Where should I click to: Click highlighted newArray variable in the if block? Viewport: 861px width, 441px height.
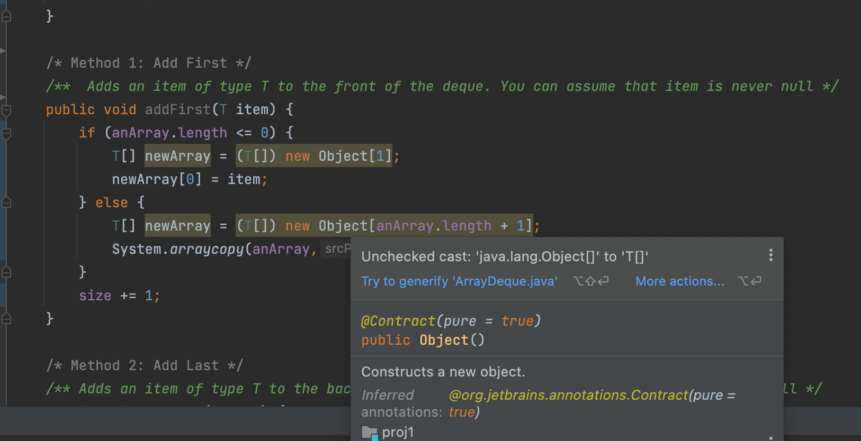coord(177,156)
